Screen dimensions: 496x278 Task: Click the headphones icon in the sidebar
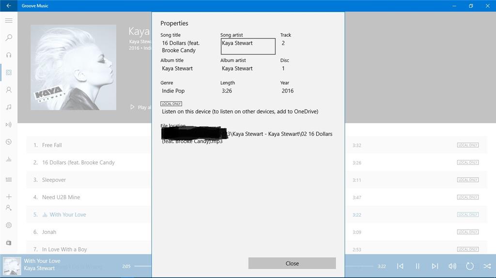point(9,55)
